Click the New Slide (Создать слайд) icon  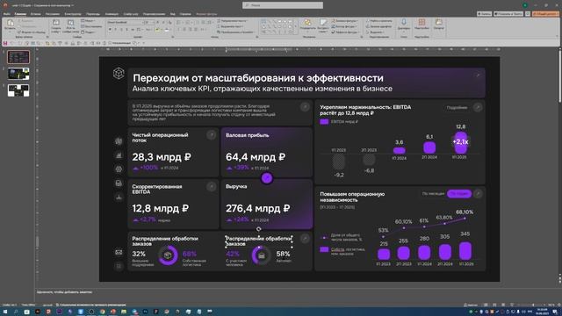coord(56,23)
